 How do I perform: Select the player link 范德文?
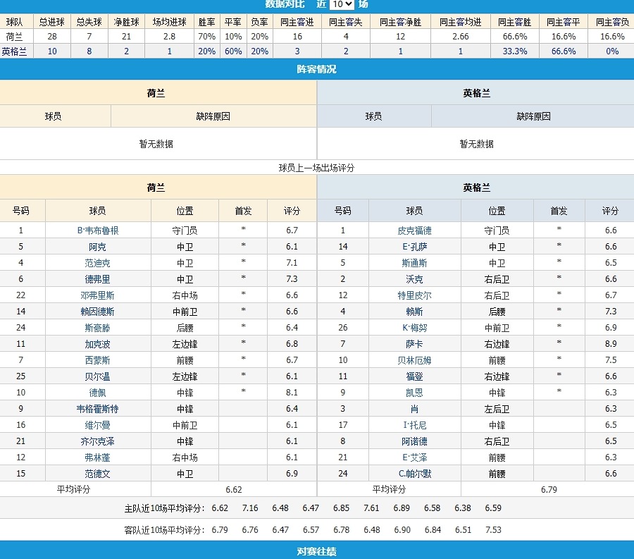98,474
